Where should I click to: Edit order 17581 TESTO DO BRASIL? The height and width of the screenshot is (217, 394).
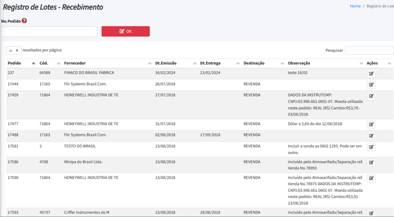point(371,147)
